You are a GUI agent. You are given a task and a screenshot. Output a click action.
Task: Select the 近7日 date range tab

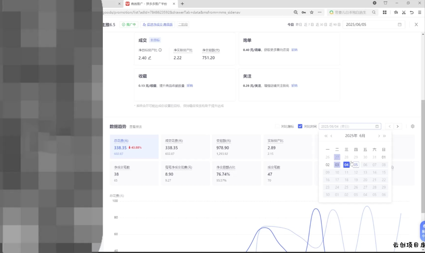point(309,25)
